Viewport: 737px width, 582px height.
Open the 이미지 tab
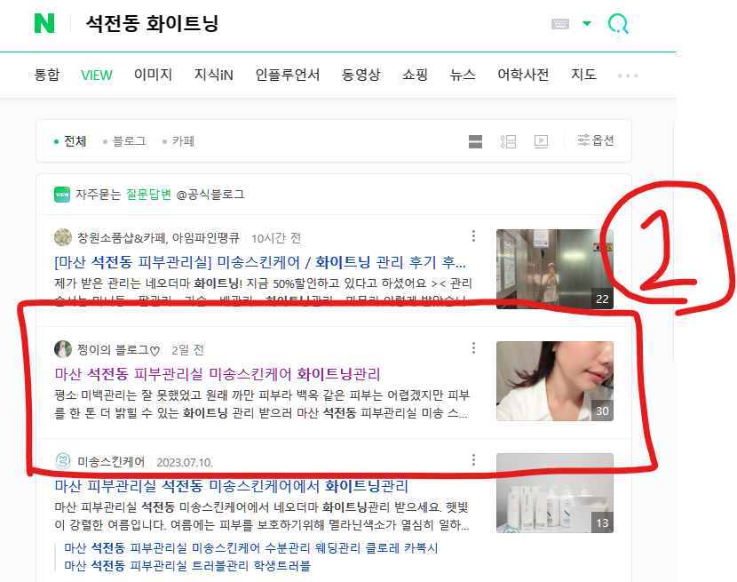153,75
